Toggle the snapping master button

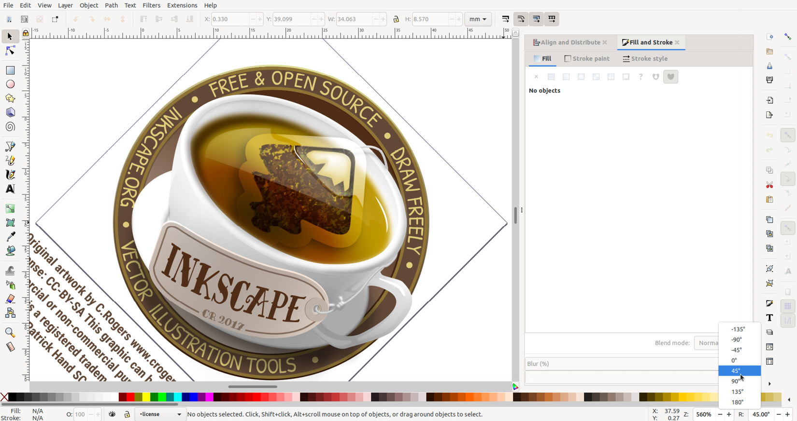pos(787,37)
